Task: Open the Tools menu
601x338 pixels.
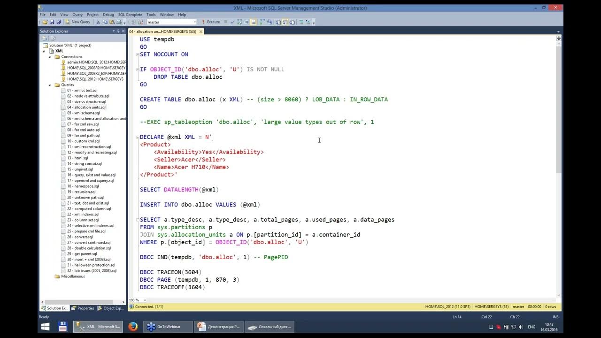Action: pos(151,15)
